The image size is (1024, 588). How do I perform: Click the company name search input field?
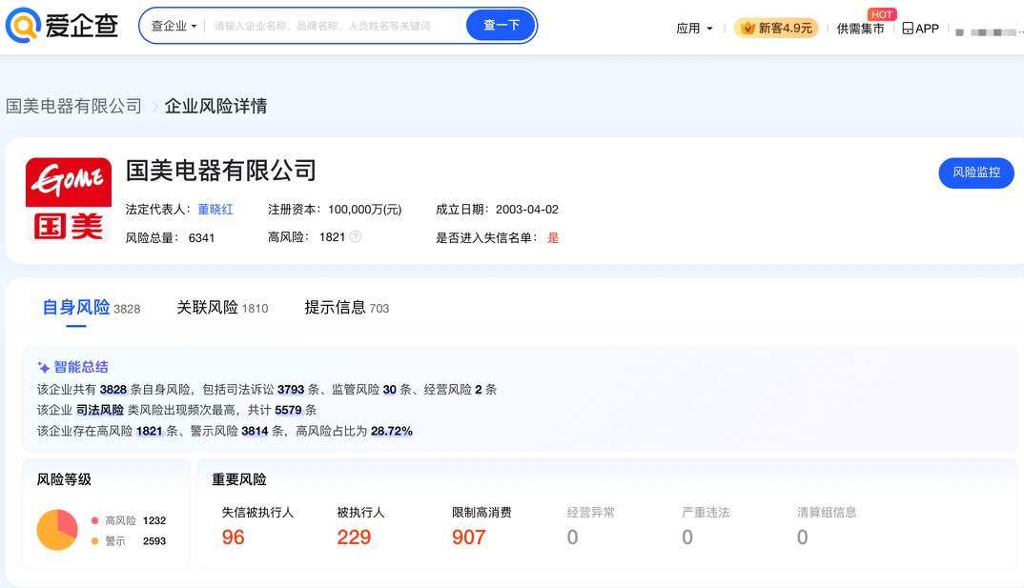pyautogui.click(x=334, y=26)
